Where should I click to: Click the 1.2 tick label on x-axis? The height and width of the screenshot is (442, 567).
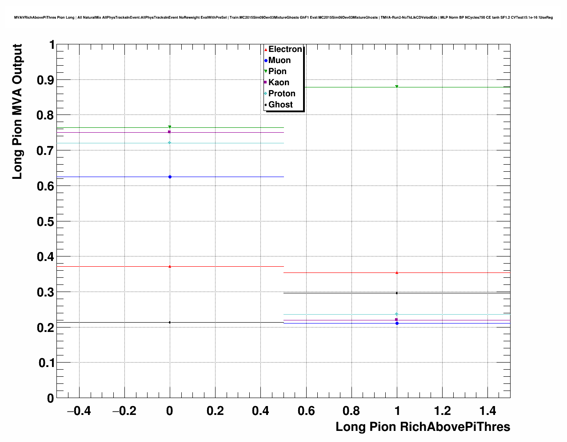click(x=442, y=411)
